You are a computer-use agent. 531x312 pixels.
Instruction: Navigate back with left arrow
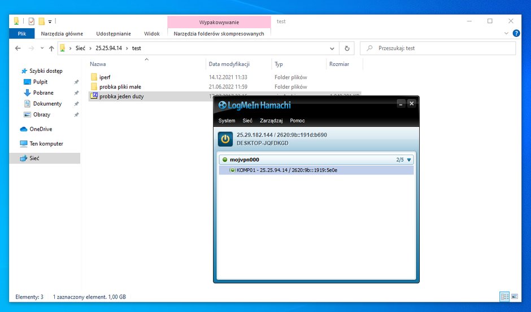pos(18,49)
